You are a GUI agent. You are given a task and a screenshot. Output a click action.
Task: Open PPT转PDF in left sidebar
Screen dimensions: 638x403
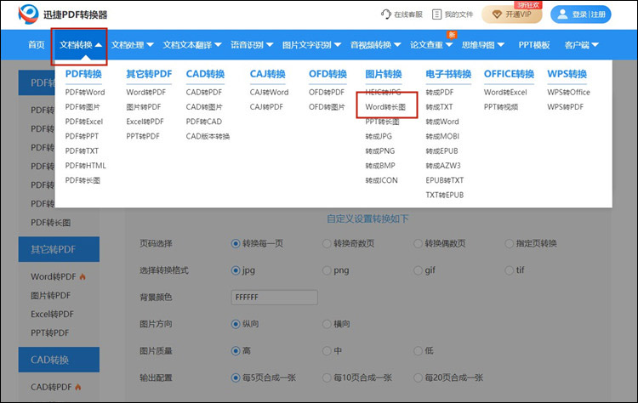click(x=50, y=332)
